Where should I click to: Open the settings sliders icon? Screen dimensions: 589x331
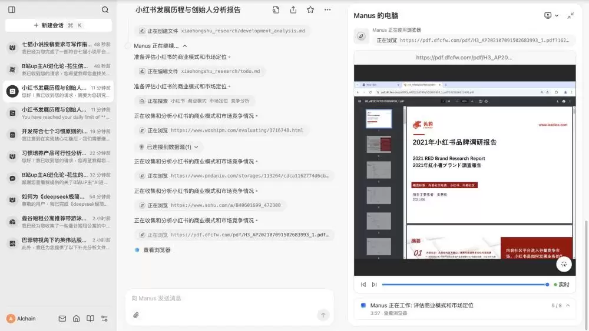(x=104, y=318)
